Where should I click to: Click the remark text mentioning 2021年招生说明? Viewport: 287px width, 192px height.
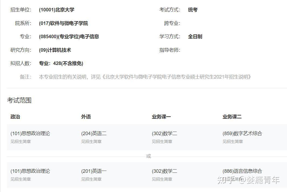tap(145, 77)
